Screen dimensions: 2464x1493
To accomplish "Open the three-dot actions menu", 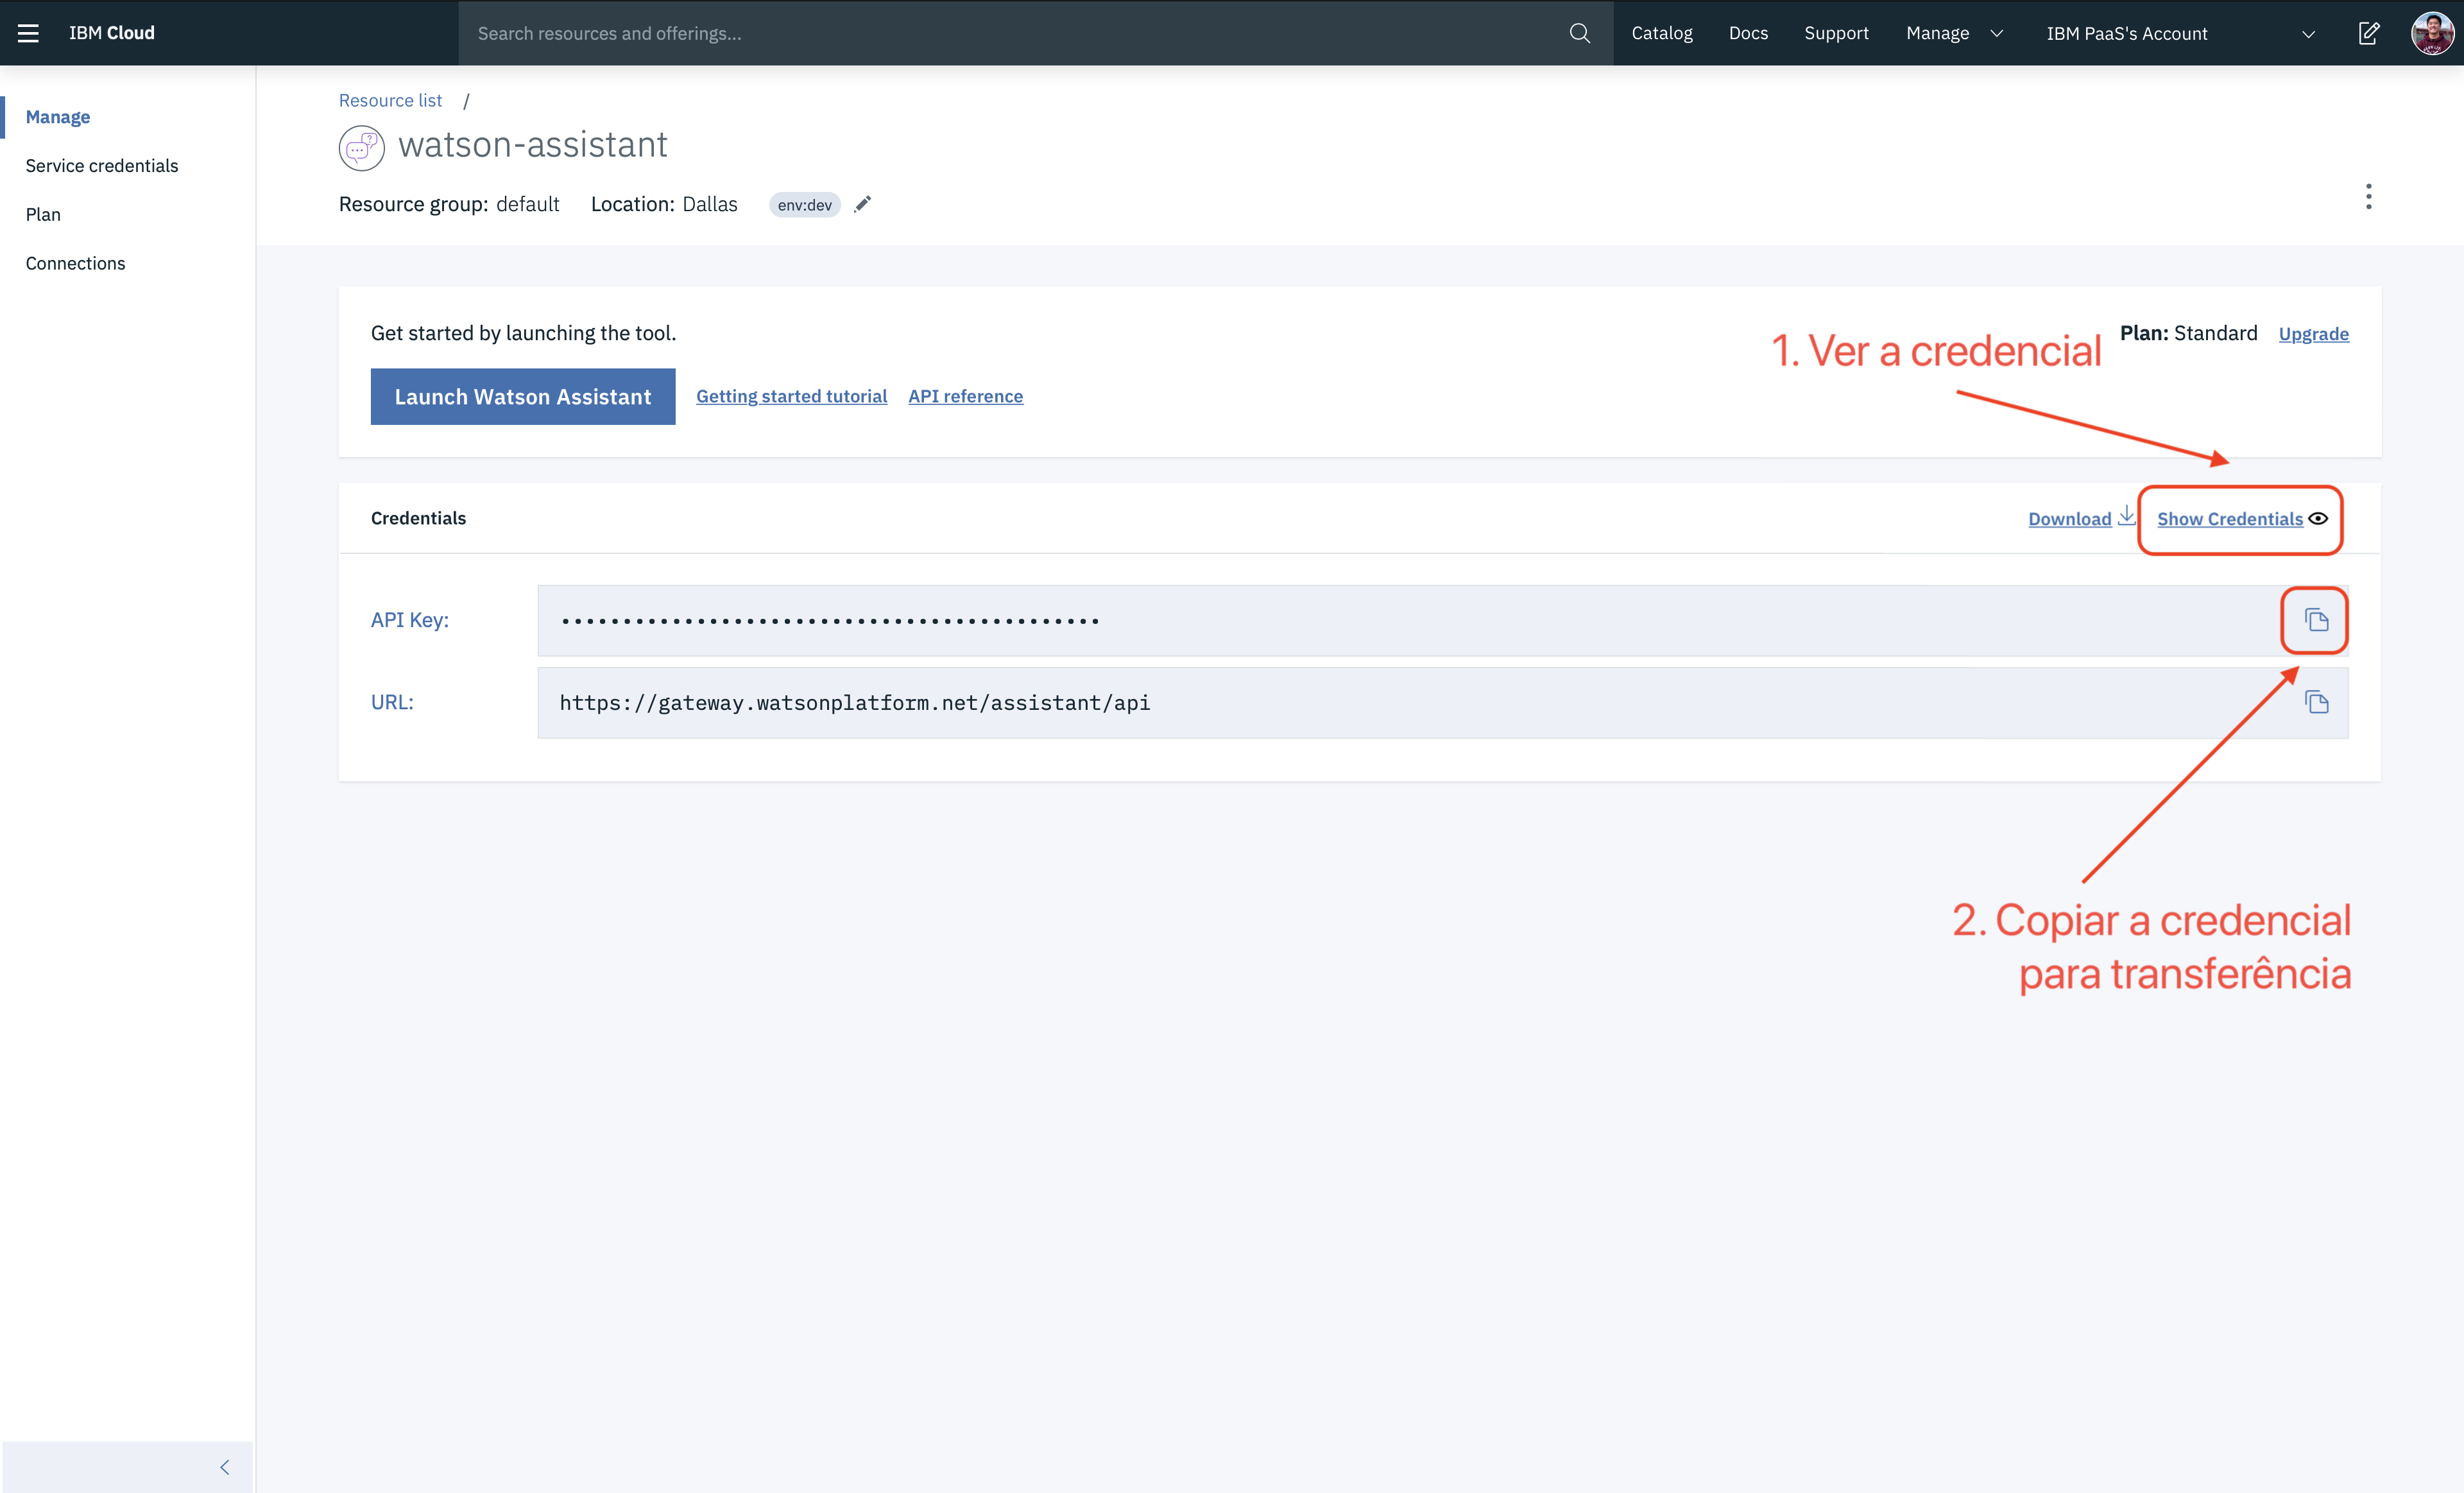I will [2368, 196].
